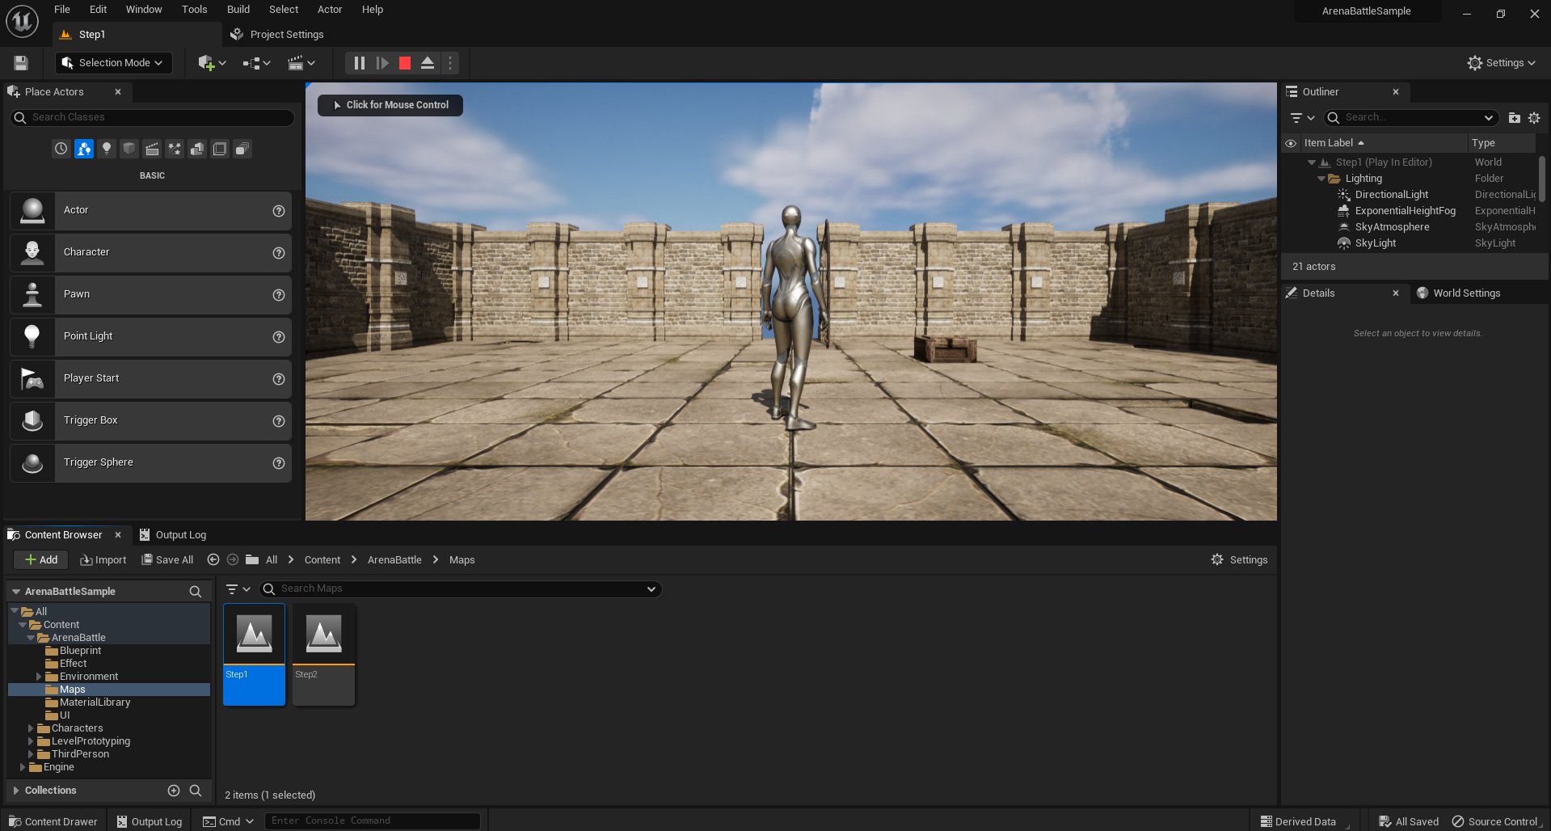
Task: Open the toolbar Settings dropdown
Action: click(x=1501, y=63)
